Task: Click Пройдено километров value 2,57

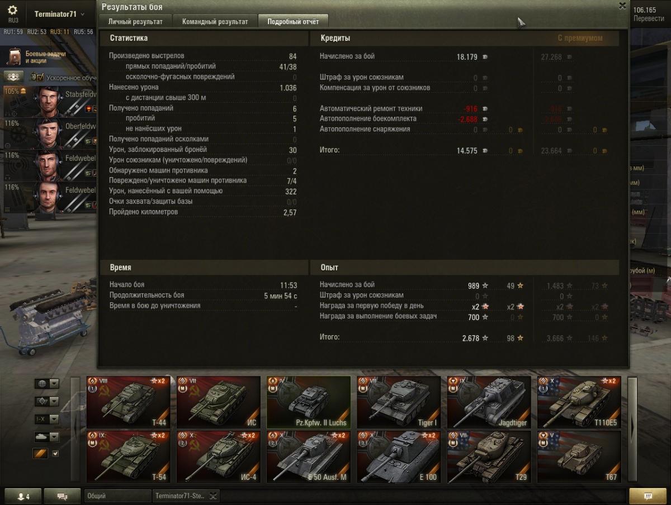Action: 290,213
